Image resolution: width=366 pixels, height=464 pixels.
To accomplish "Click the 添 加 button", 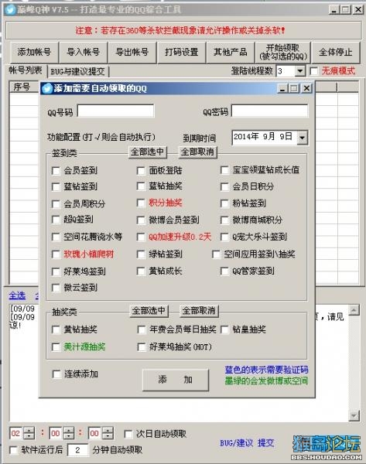I will [176, 380].
